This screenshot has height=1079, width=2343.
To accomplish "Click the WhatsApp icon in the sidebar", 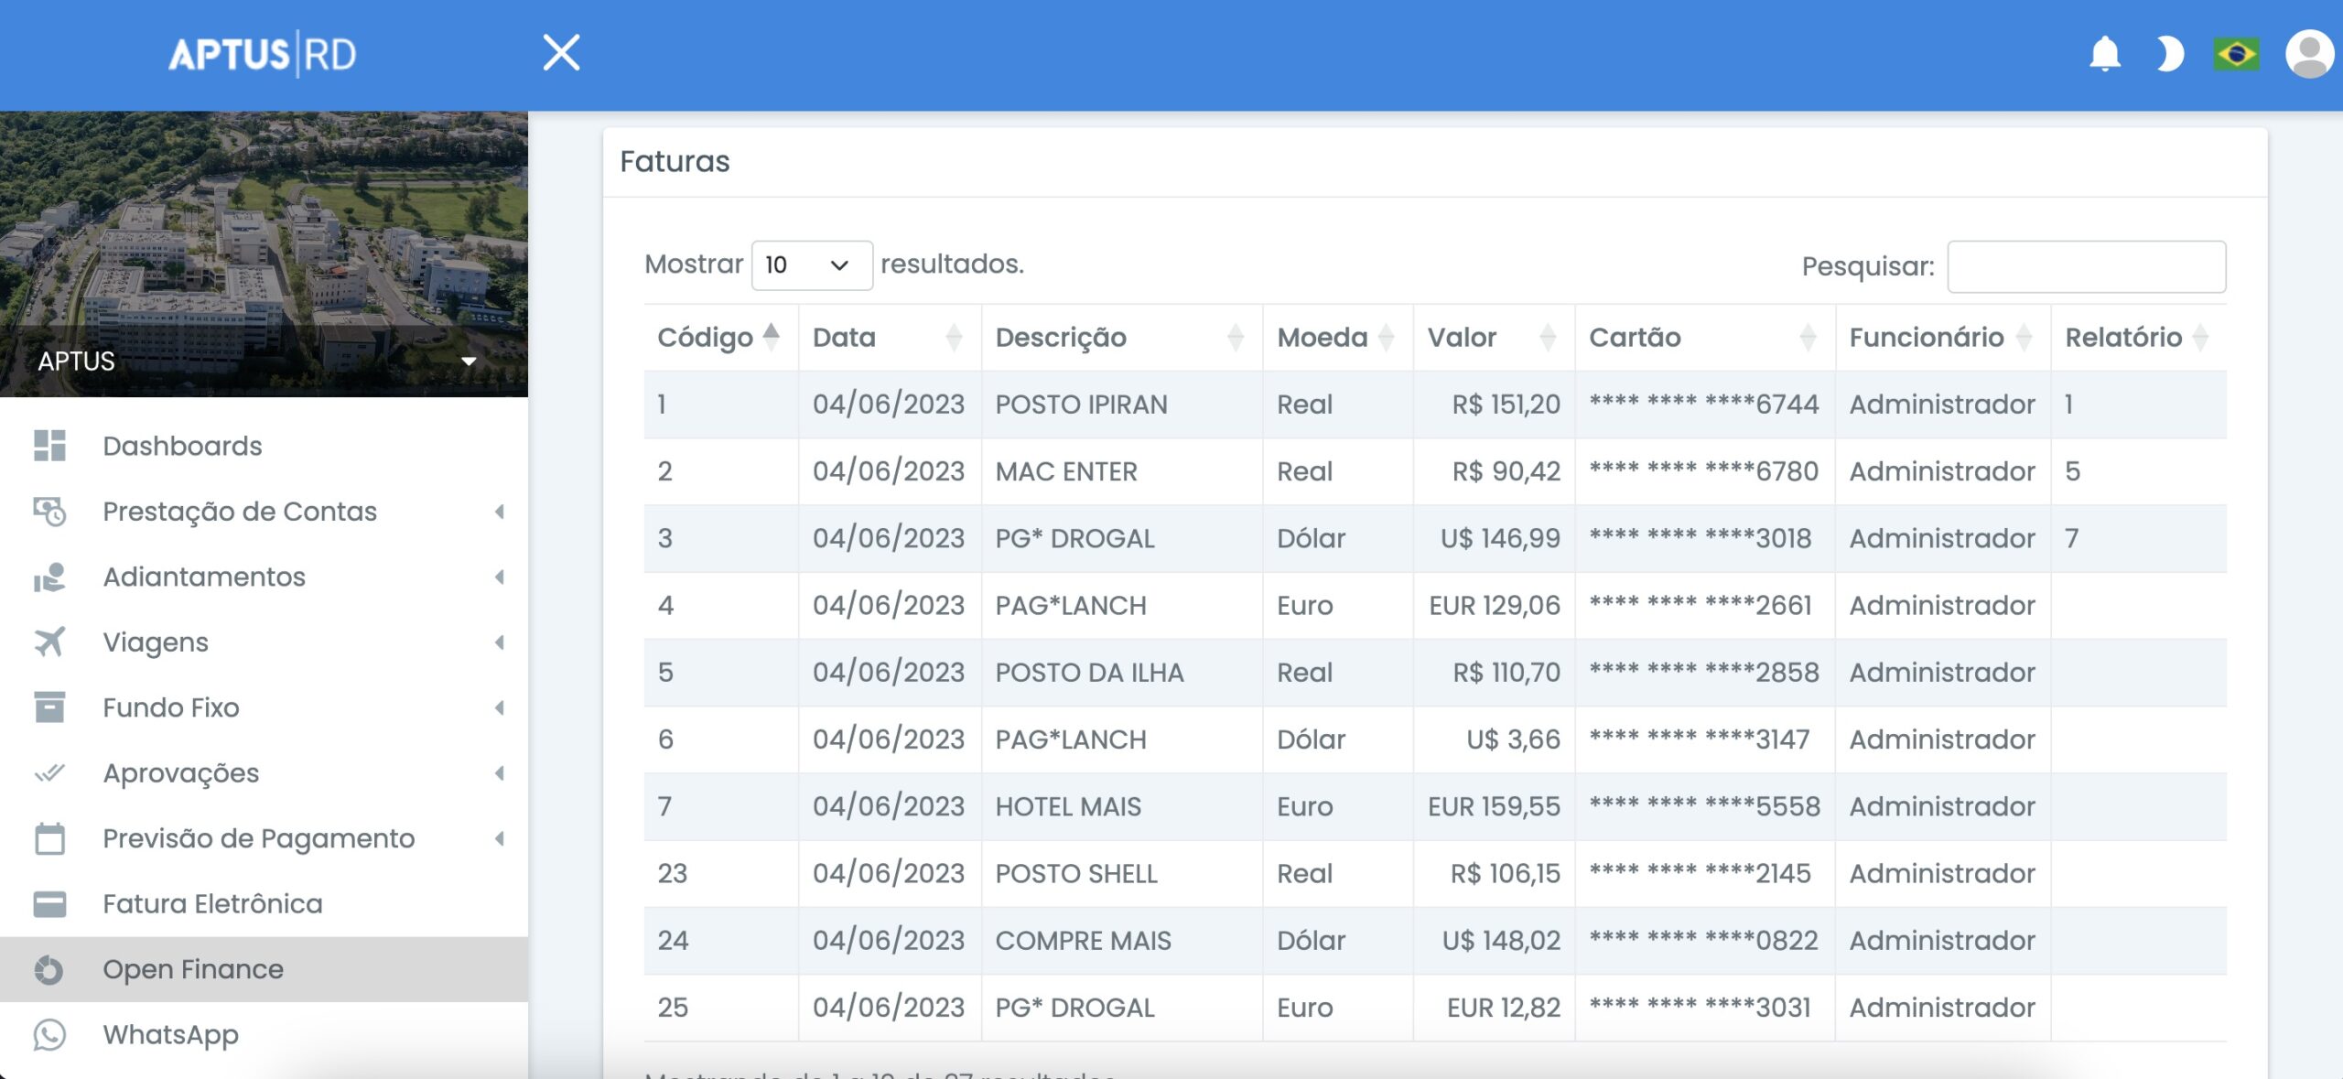I will pos(51,1036).
